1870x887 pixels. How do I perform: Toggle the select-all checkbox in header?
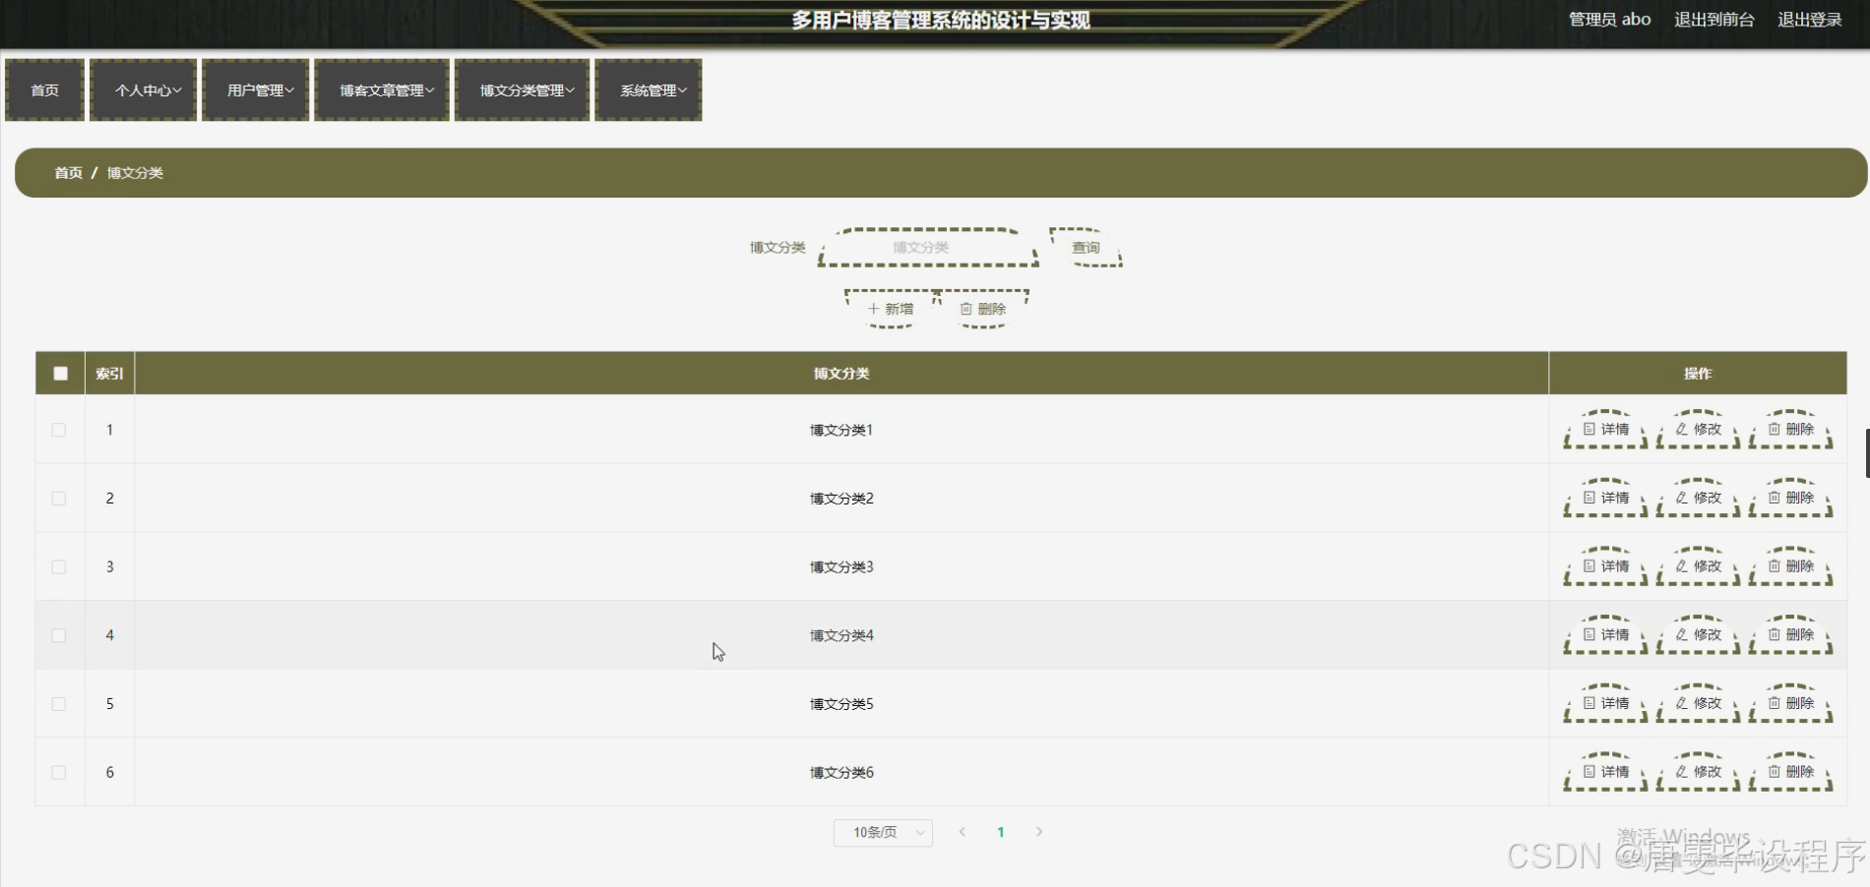pyautogui.click(x=61, y=374)
